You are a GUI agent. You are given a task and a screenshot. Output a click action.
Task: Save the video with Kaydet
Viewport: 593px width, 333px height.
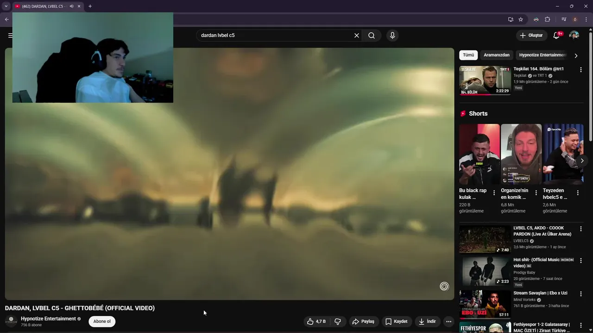[x=397, y=321]
